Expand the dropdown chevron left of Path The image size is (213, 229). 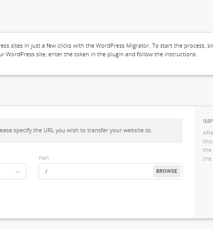point(18,172)
